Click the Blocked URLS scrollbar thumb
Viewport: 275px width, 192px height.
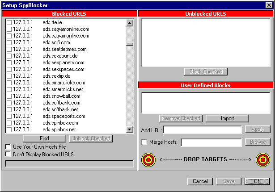pos(130,44)
